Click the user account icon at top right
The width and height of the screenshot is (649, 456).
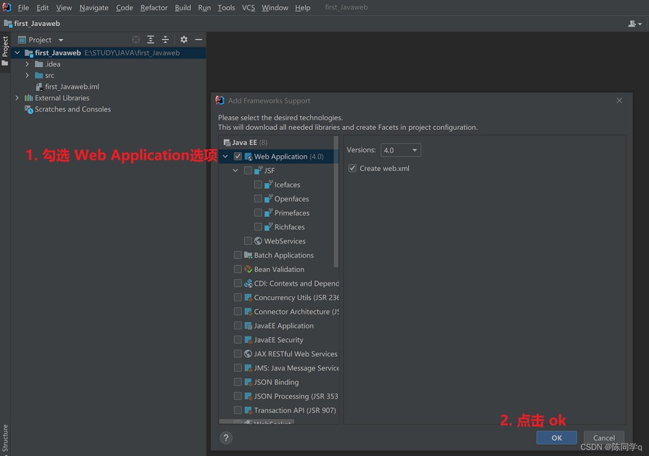point(631,23)
